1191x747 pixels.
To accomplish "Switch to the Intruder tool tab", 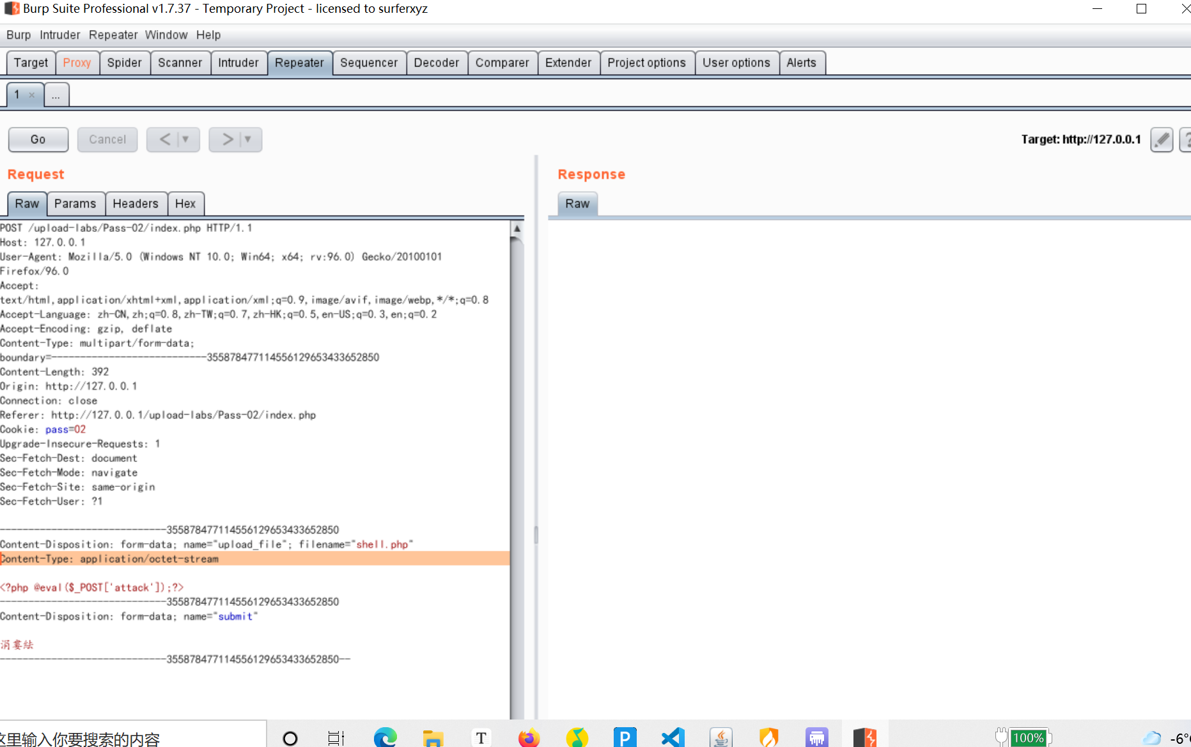I will [x=238, y=63].
